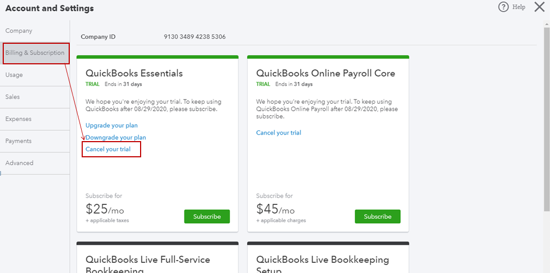Select the Billing & Subscription tab
The width and height of the screenshot is (550, 273).
point(35,53)
